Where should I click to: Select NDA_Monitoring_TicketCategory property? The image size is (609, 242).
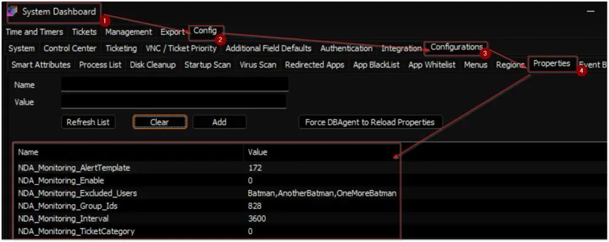pos(76,231)
